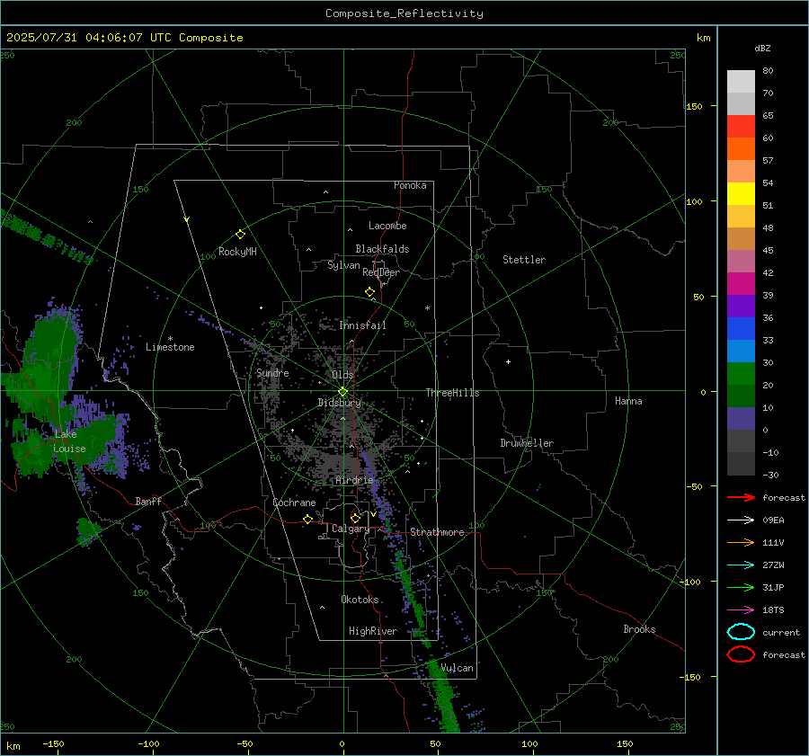Image resolution: width=809 pixels, height=756 pixels.
Task: Click the red forecast ellipse legend icon
Action: pos(741,654)
